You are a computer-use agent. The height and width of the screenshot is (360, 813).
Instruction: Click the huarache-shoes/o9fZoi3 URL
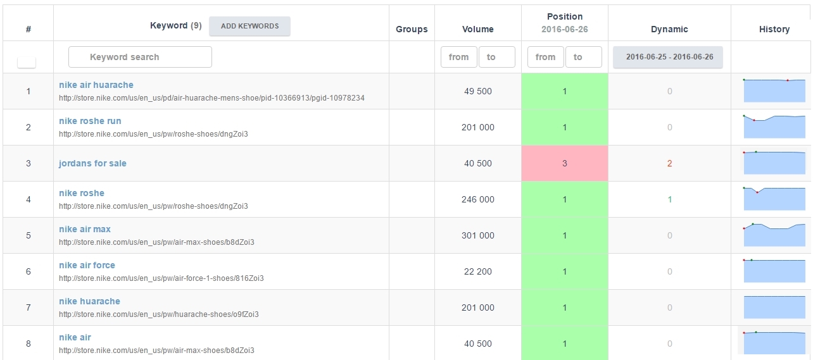[x=159, y=314]
